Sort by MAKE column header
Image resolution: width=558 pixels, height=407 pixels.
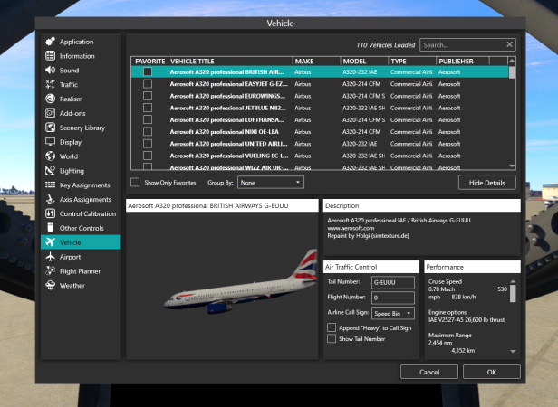click(316, 62)
